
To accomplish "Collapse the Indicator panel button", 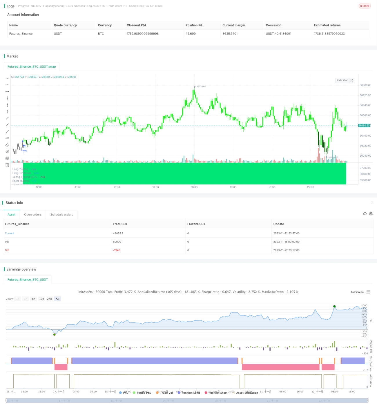I will (x=352, y=80).
